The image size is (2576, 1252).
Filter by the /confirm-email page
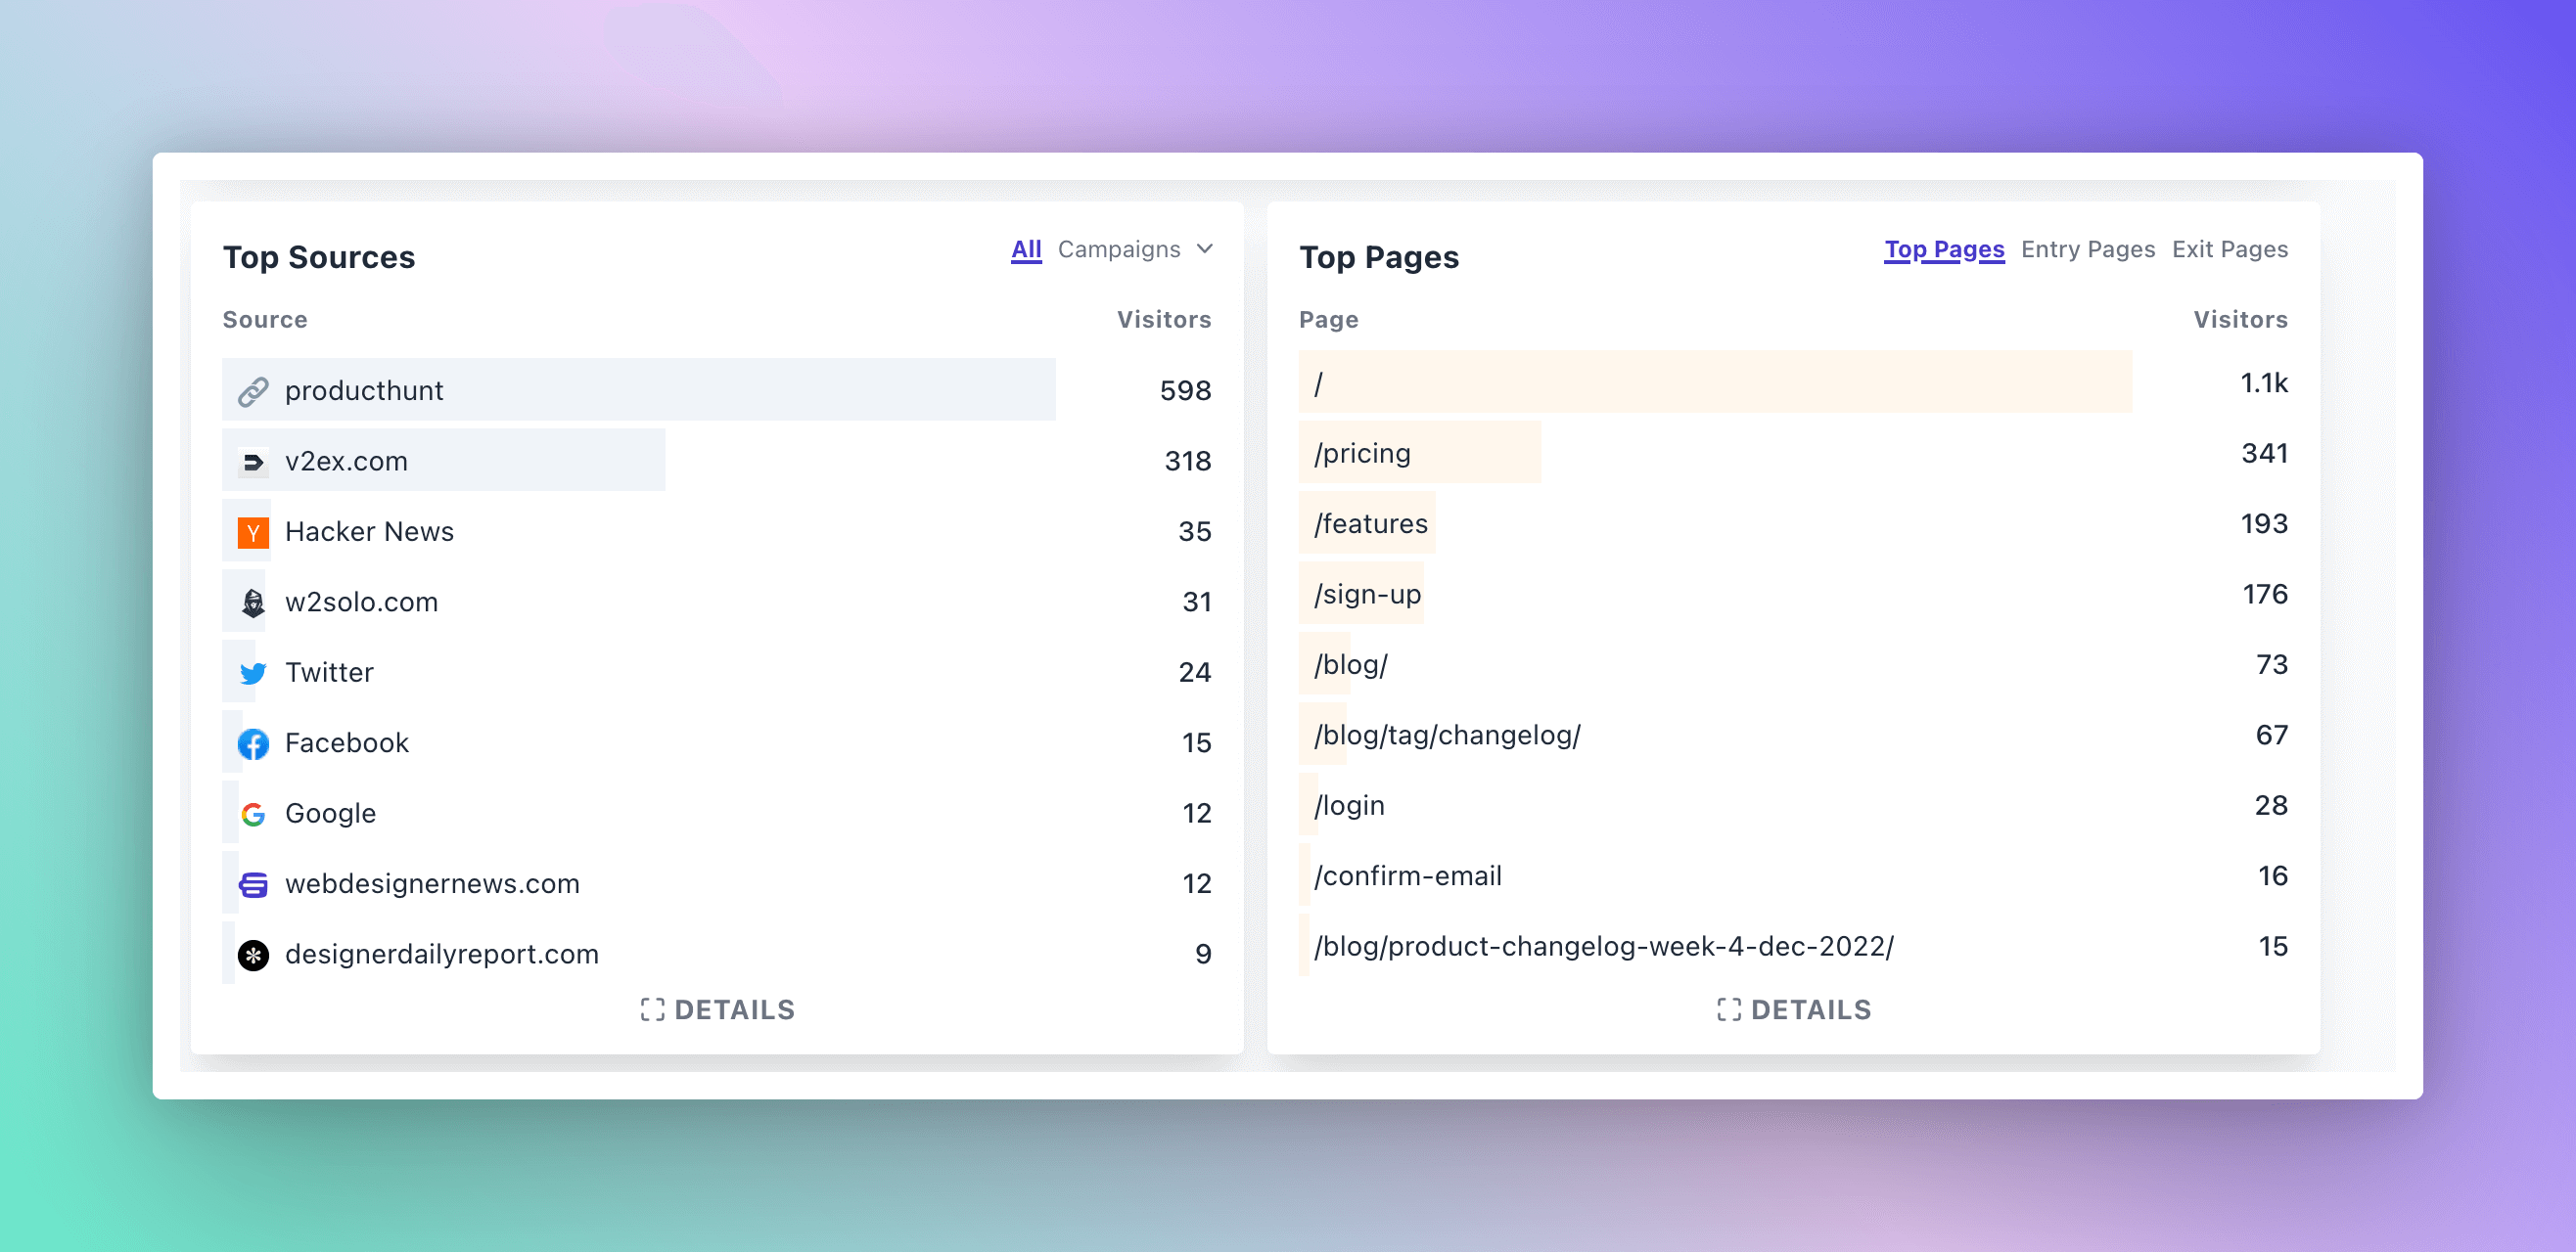click(x=1408, y=876)
